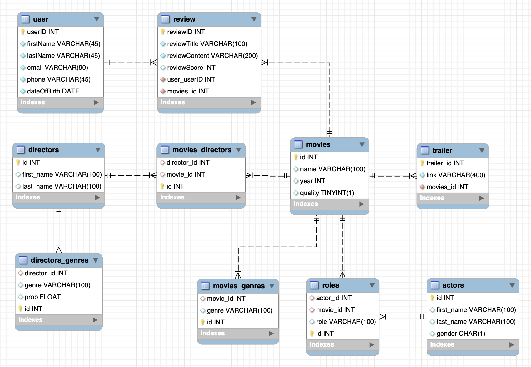Click the blue diamond beside quality TINYINT column
Viewport: 531px width, 367px height.
295,193
